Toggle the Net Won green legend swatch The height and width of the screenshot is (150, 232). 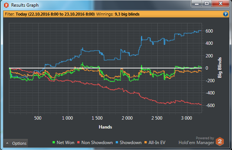(x=54, y=142)
